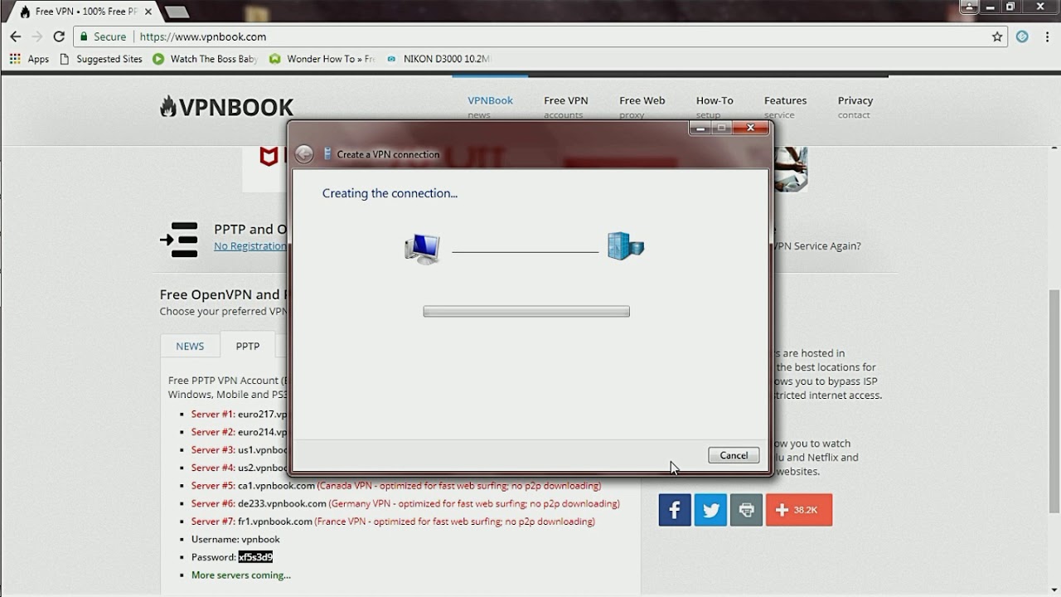Click the connection progress bar
Image resolution: width=1061 pixels, height=597 pixels.
(526, 312)
